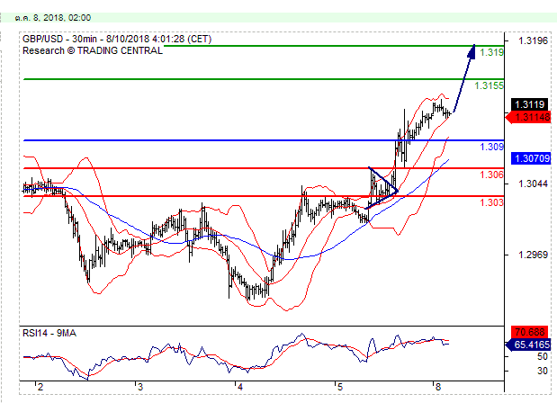Click the red 70.688 RSI value tag
557x403 pixels.
[x=530, y=332]
